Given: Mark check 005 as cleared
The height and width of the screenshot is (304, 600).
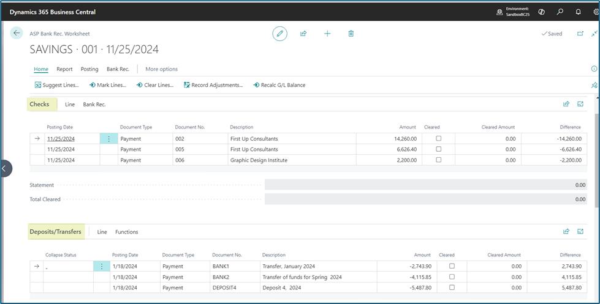Looking at the screenshot, I should click(439, 149).
